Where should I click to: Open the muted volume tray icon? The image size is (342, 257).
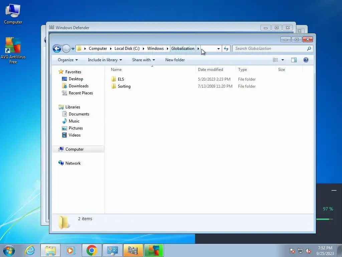pyautogui.click(x=308, y=251)
